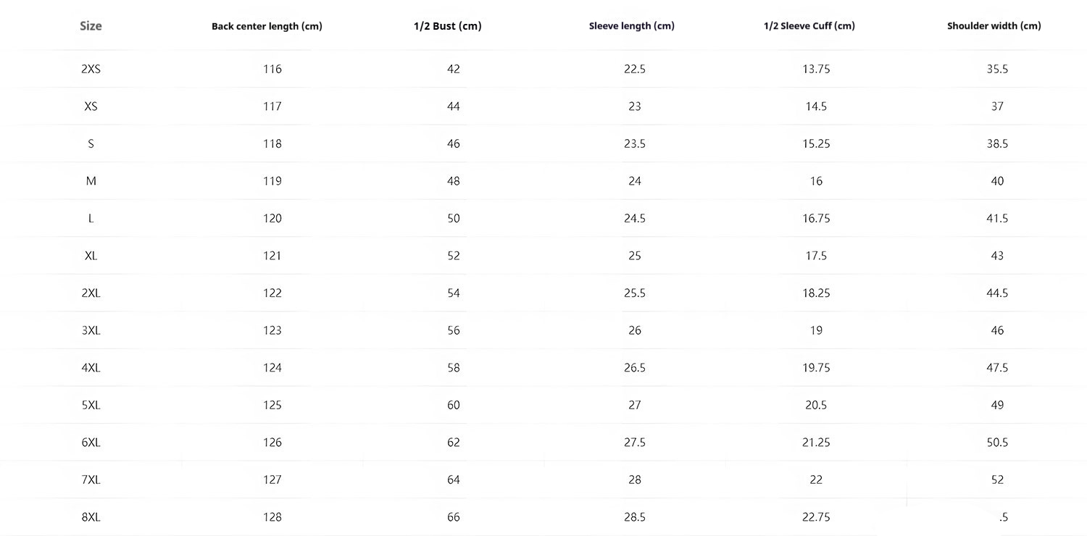This screenshot has width=1087, height=536.
Task: Click the Size column header
Action: click(91, 26)
